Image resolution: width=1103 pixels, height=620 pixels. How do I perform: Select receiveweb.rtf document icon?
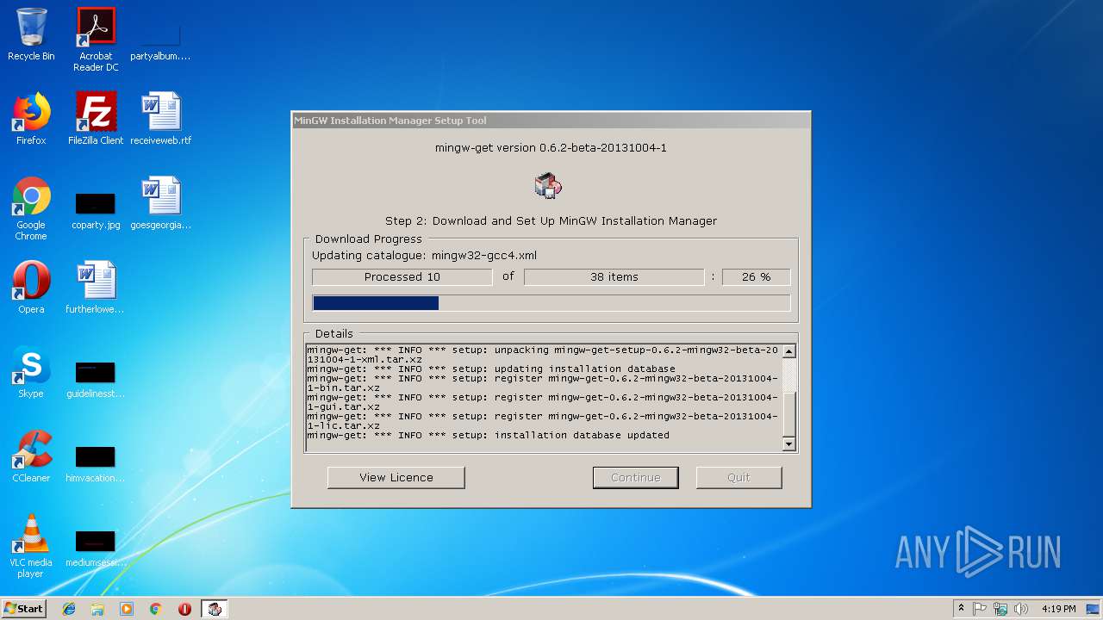160,119
